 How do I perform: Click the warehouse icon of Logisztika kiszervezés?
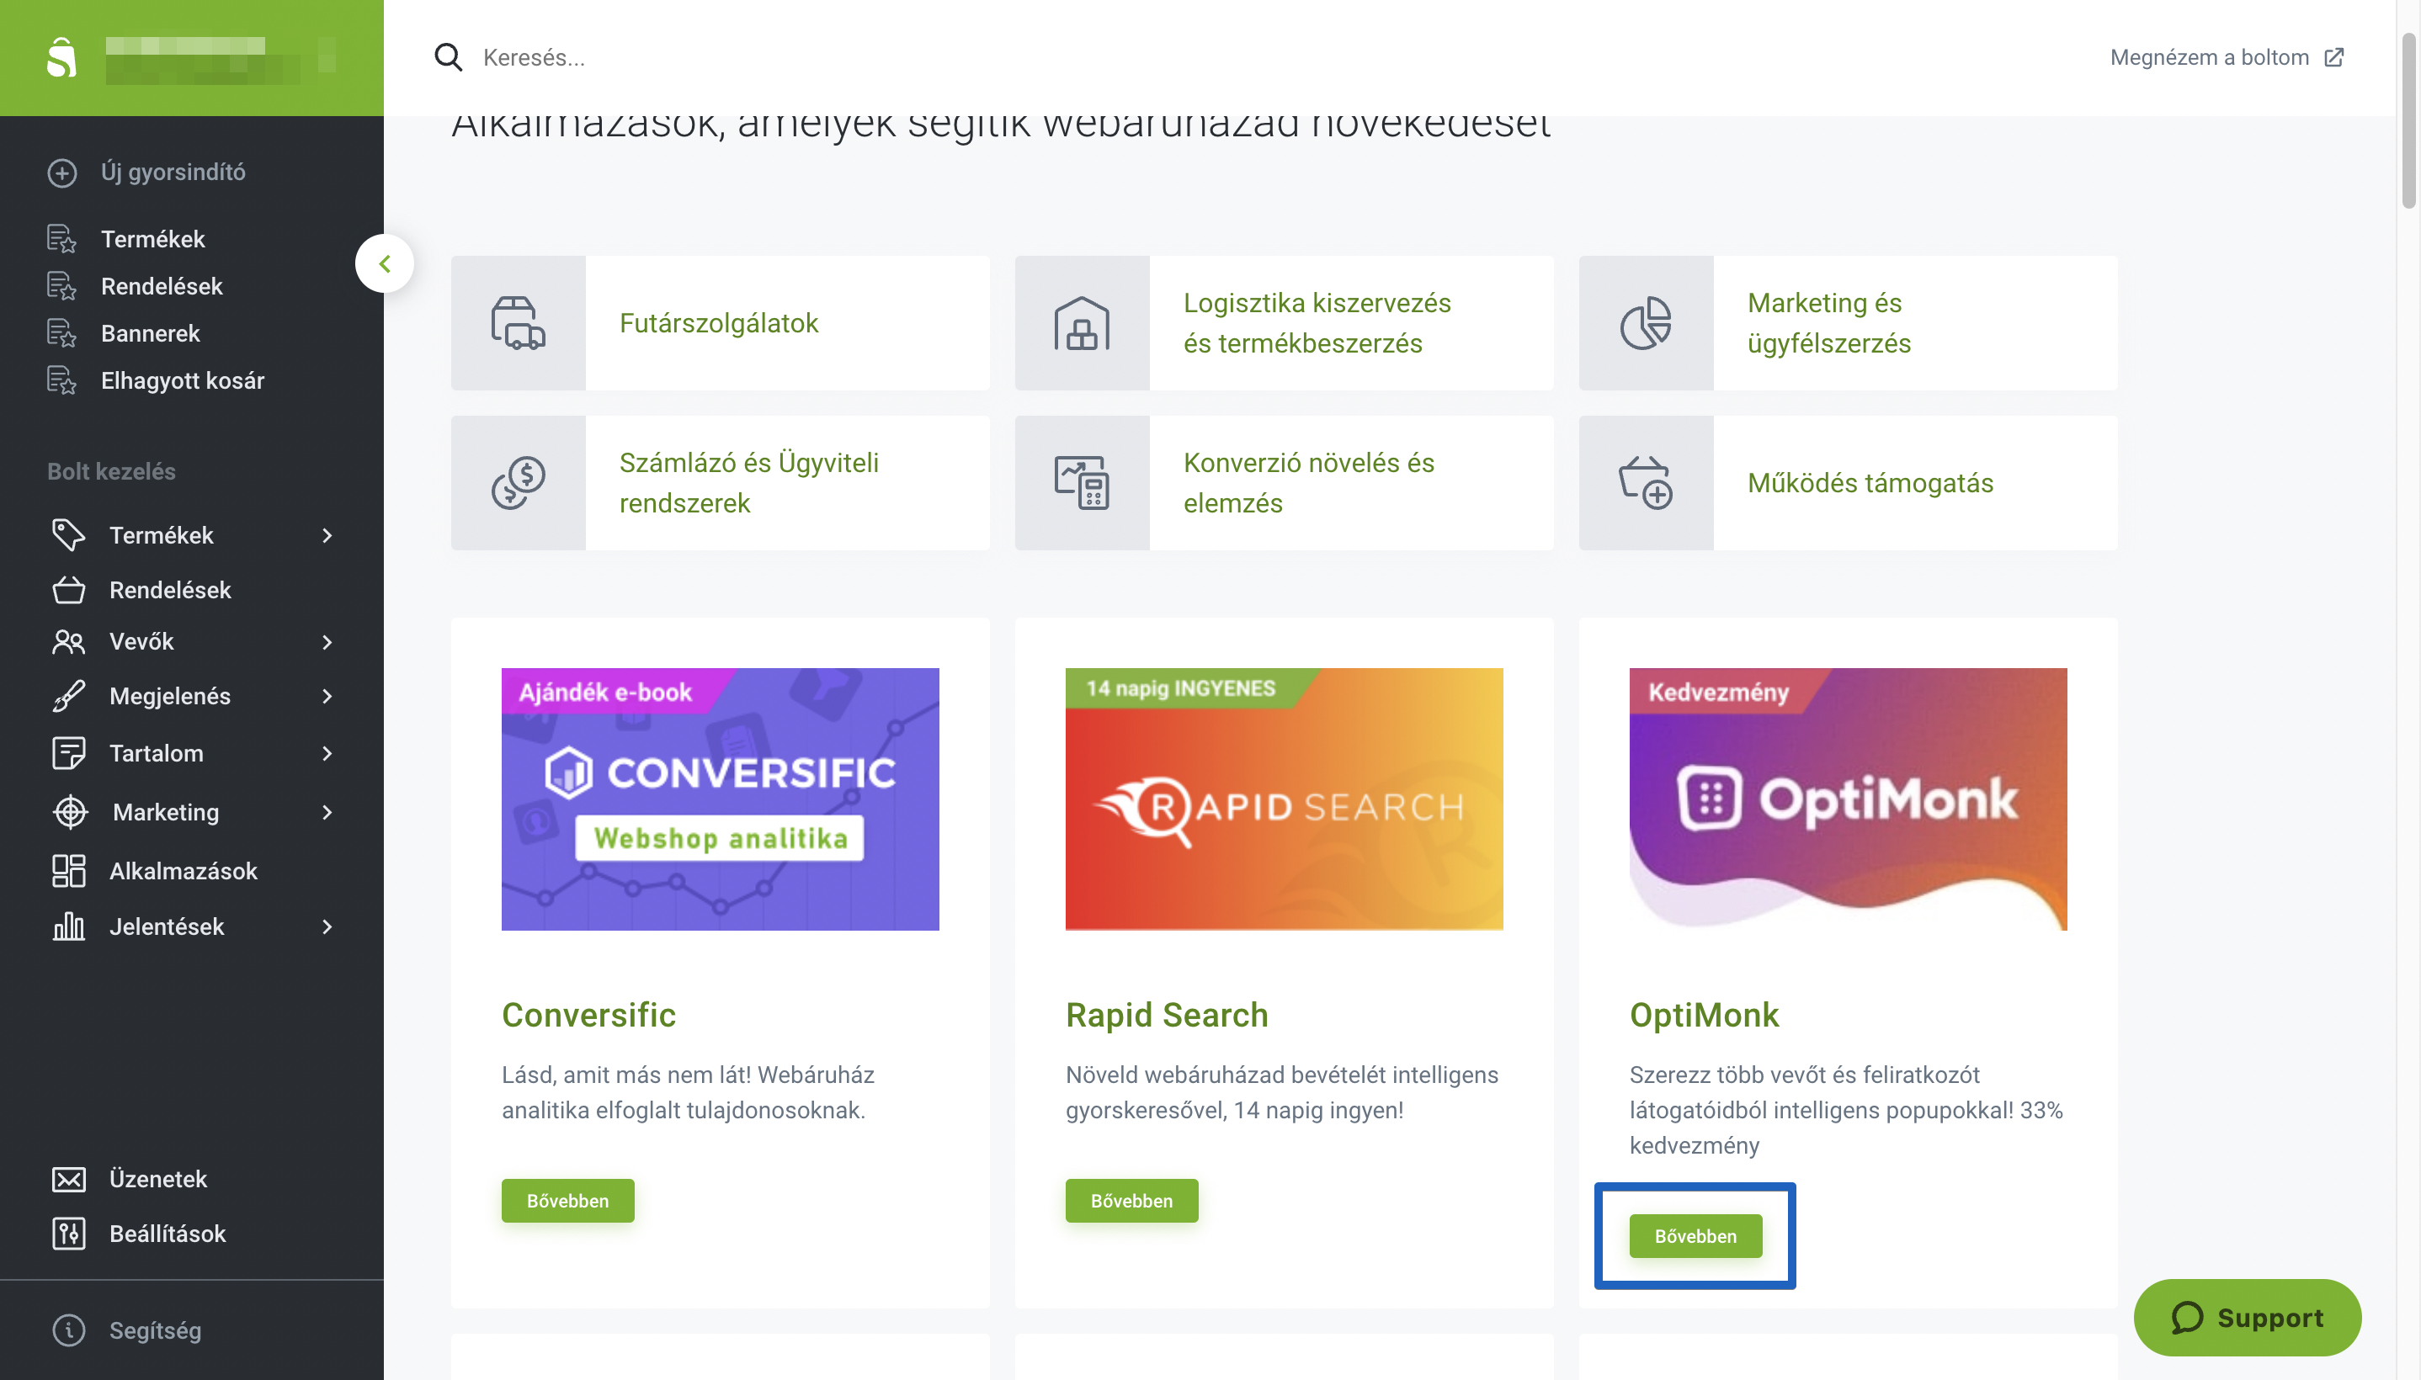click(1082, 323)
